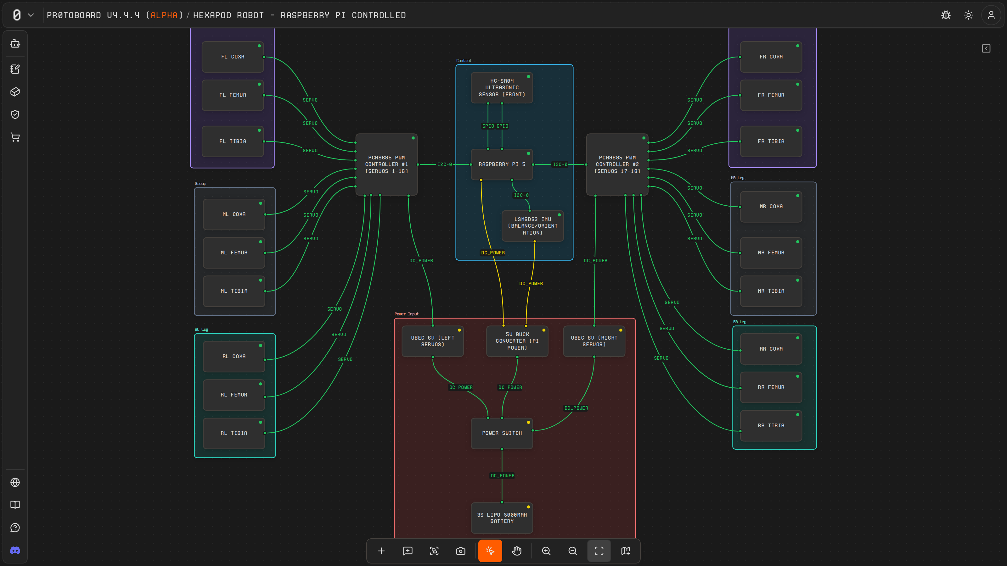Viewport: 1007px width, 566px height.
Task: Select the Raspberry Pi 5 node
Action: 502,164
